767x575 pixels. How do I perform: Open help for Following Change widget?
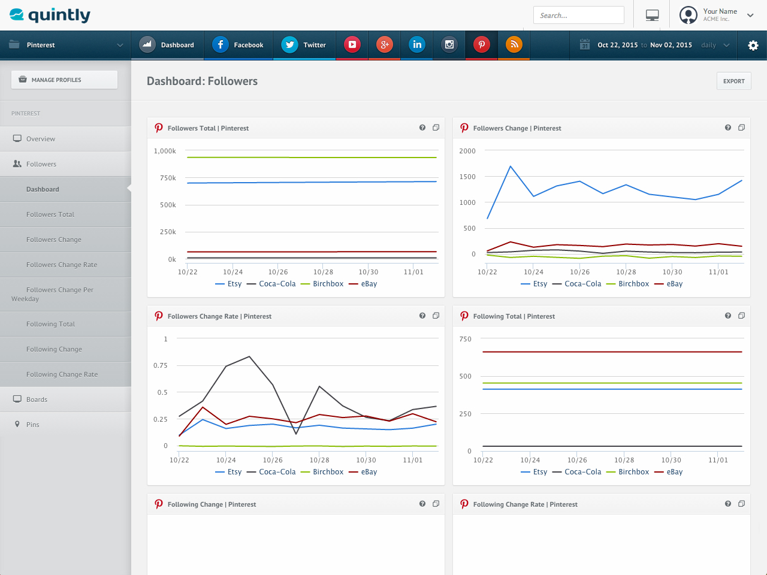coord(422,504)
